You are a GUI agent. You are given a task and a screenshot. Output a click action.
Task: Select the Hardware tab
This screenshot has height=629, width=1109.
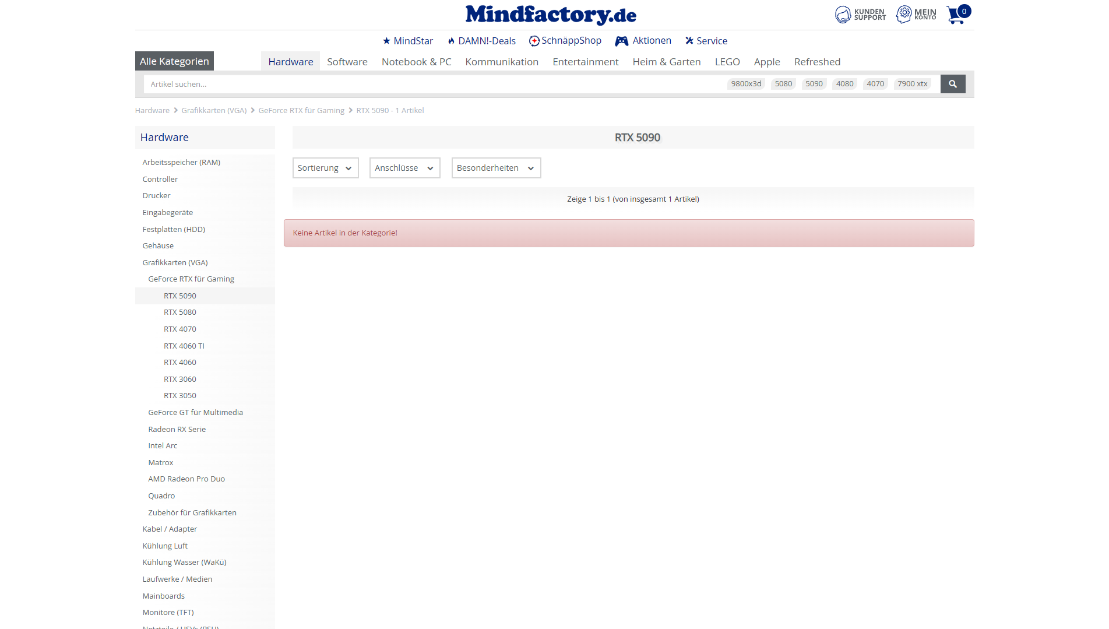click(290, 62)
